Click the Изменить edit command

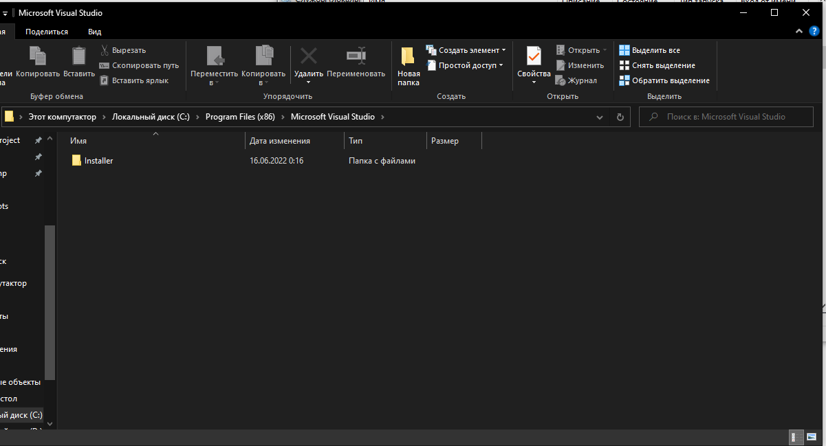point(579,65)
